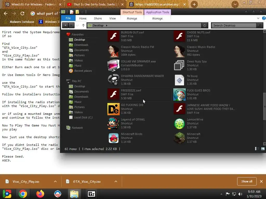Click the volume speaker tray icon
The height and width of the screenshot is (199, 266).
pos(240,194)
